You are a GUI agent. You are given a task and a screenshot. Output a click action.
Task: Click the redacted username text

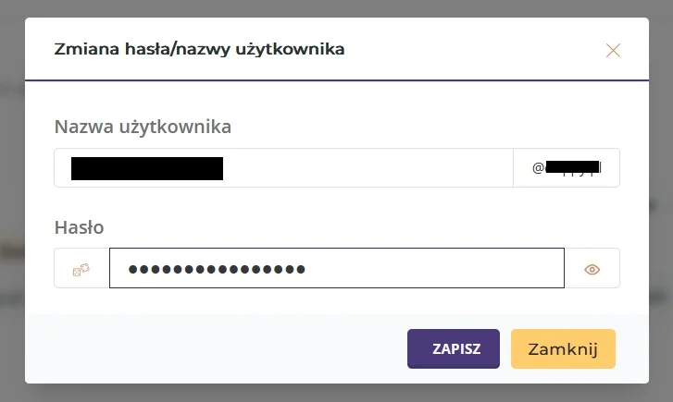(x=147, y=168)
